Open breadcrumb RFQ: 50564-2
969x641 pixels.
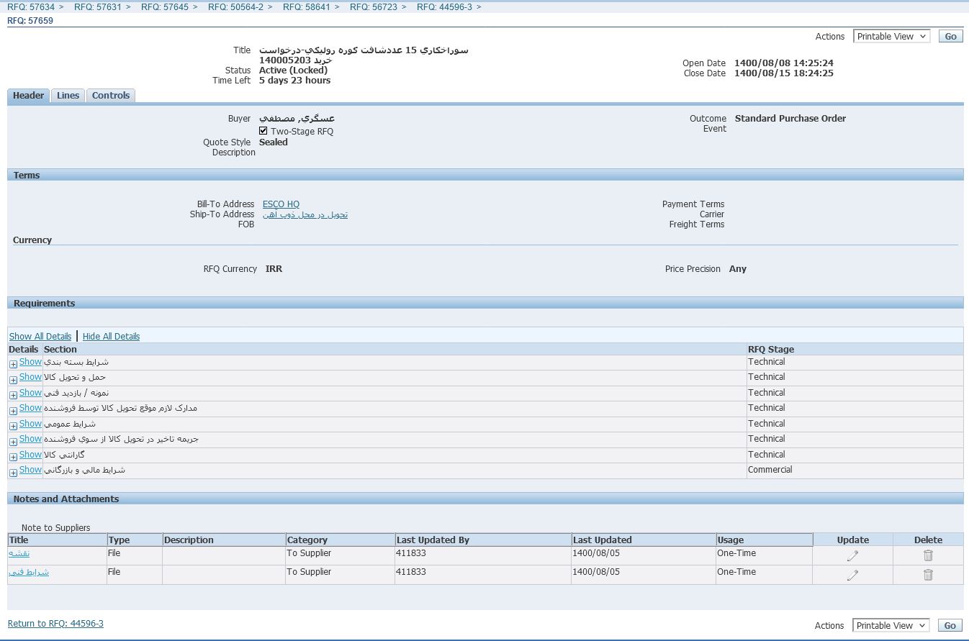point(236,6)
